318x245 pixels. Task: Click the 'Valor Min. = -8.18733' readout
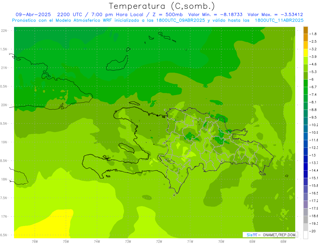pos(215,15)
